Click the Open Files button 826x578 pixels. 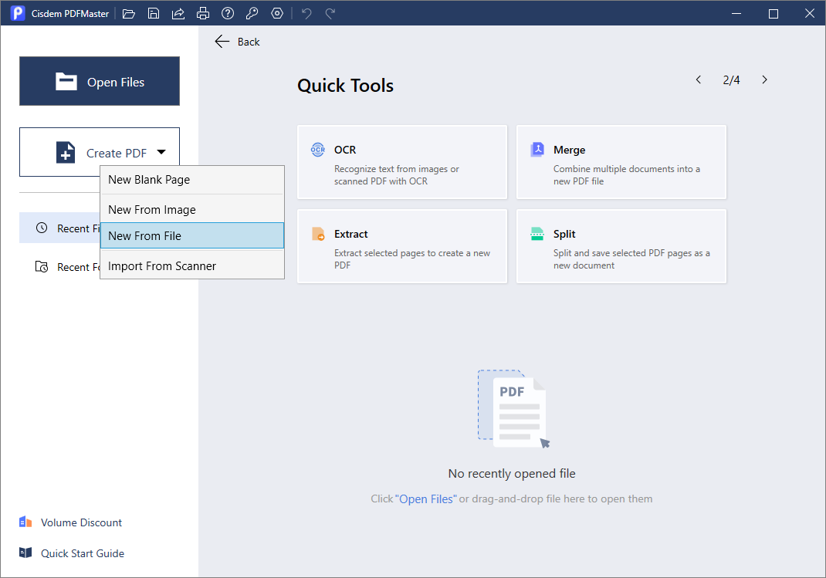click(x=100, y=81)
